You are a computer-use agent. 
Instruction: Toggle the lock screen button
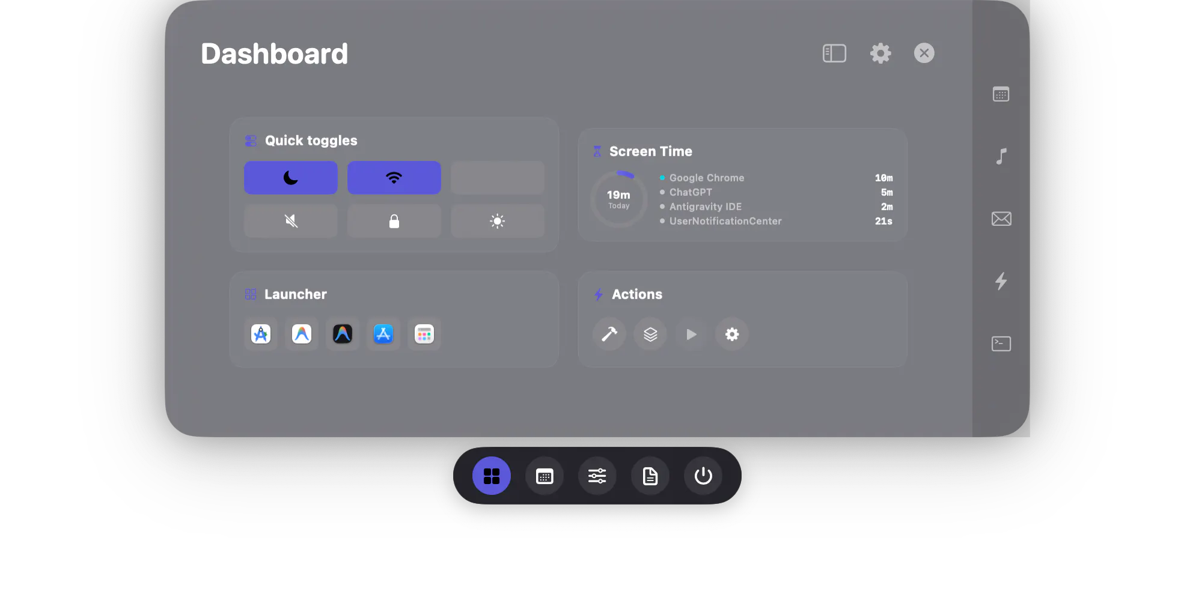pyautogui.click(x=394, y=221)
